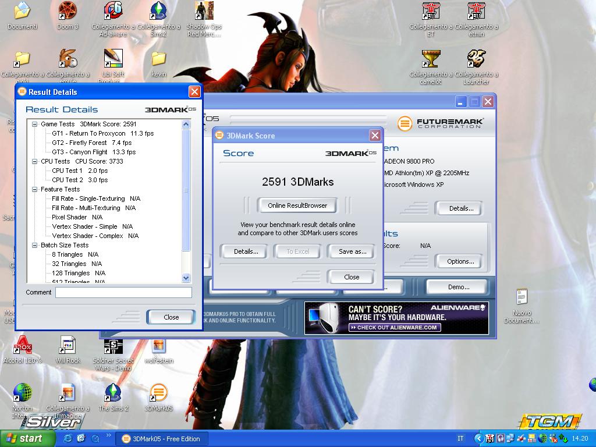Close the Result Details window with X
Viewport: 596px width, 447px height.
(194, 91)
